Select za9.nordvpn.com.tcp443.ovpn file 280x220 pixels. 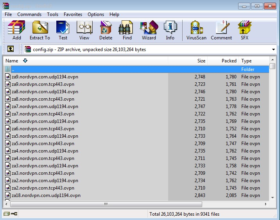click(x=136, y=84)
